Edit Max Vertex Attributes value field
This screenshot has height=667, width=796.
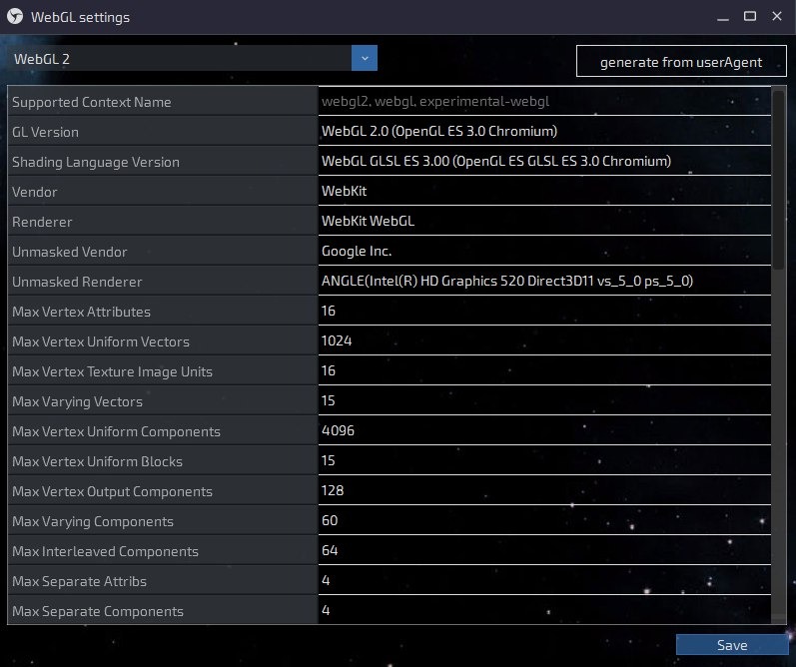point(544,311)
